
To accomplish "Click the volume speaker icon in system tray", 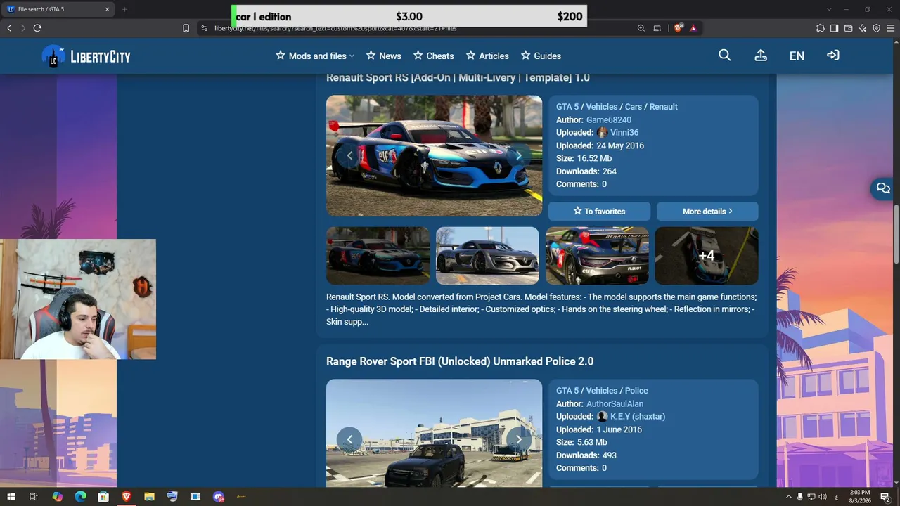I will [822, 497].
